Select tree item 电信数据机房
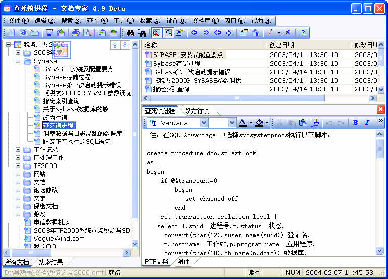388x279 pixels. pyautogui.click(x=52, y=222)
